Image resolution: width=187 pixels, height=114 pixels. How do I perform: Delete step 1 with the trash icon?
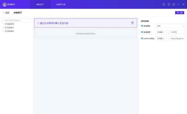pos(132,23)
